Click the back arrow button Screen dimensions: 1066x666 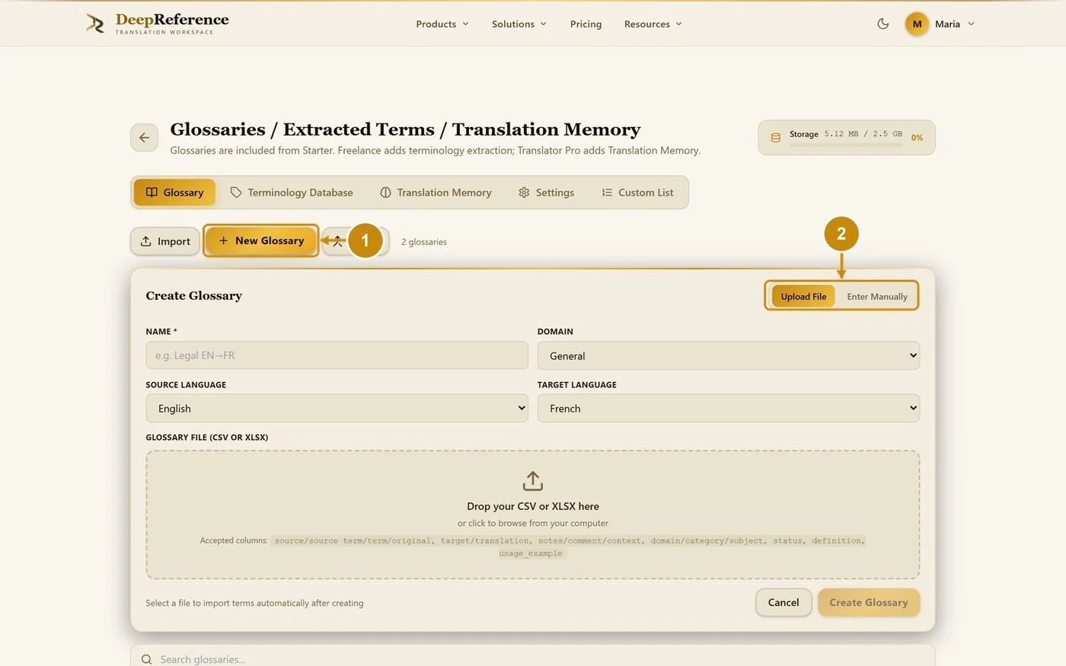coord(144,138)
